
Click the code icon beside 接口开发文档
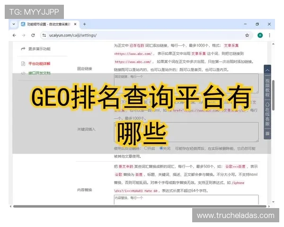23,73
